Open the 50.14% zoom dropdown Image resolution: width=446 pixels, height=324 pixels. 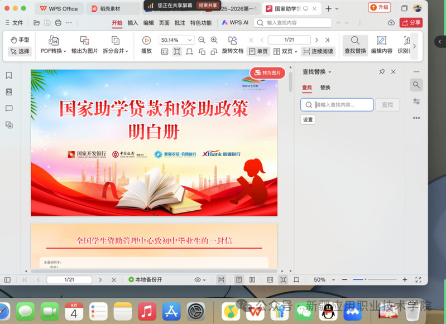point(190,40)
